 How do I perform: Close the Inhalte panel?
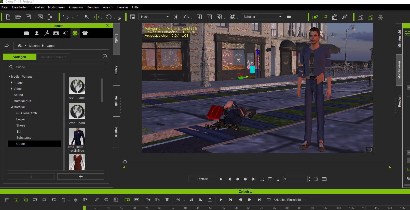tap(107, 26)
